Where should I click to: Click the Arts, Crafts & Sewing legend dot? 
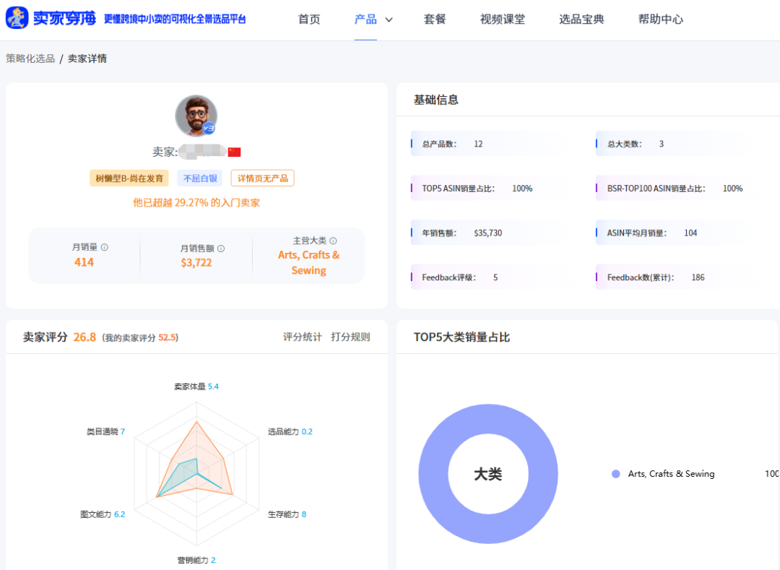point(615,473)
